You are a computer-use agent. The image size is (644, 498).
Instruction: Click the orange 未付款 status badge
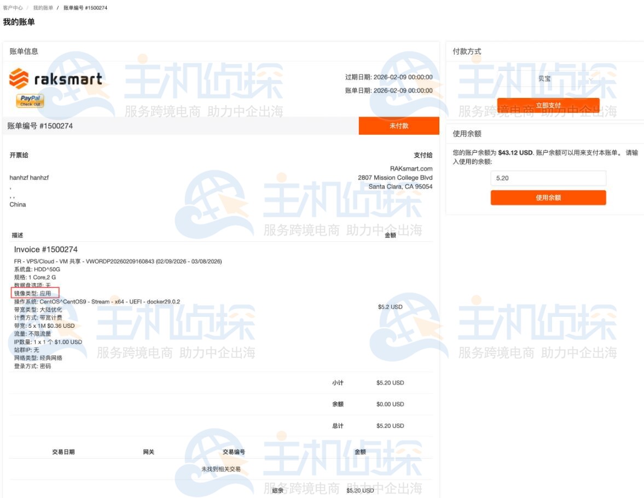(399, 126)
